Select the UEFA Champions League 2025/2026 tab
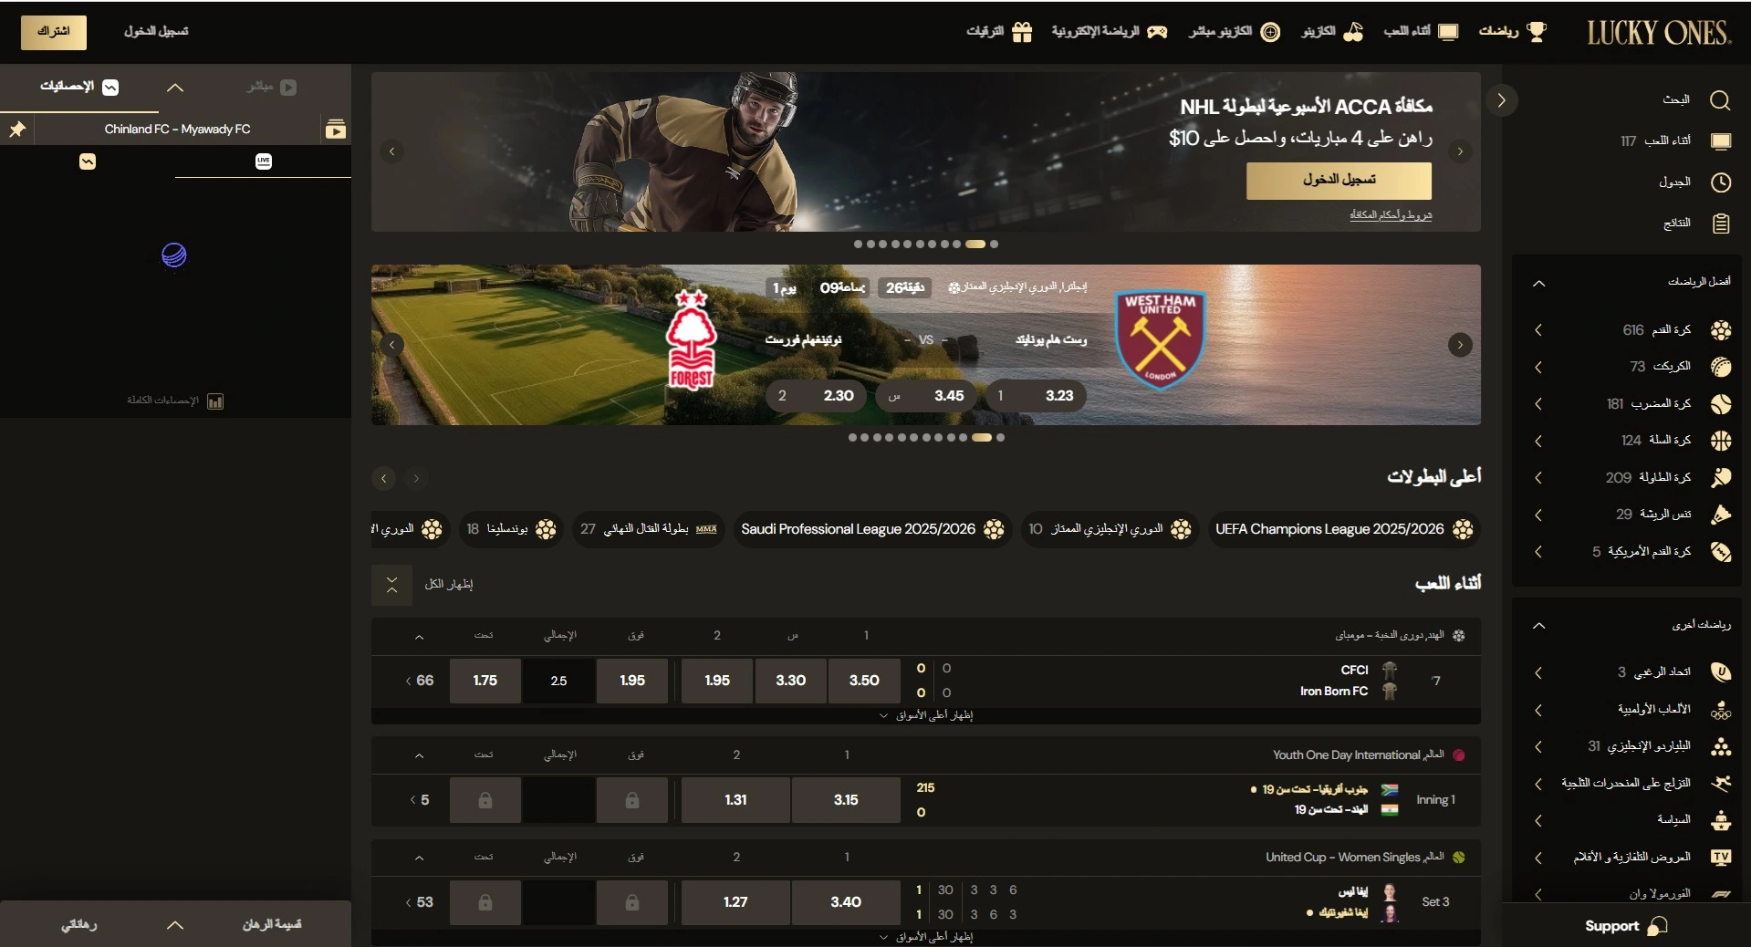 (x=1341, y=529)
